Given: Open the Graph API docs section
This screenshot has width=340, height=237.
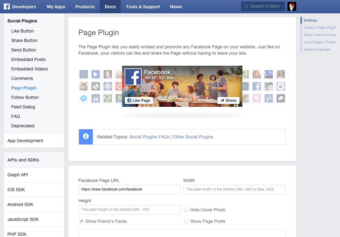Looking at the screenshot, I should pos(34,175).
